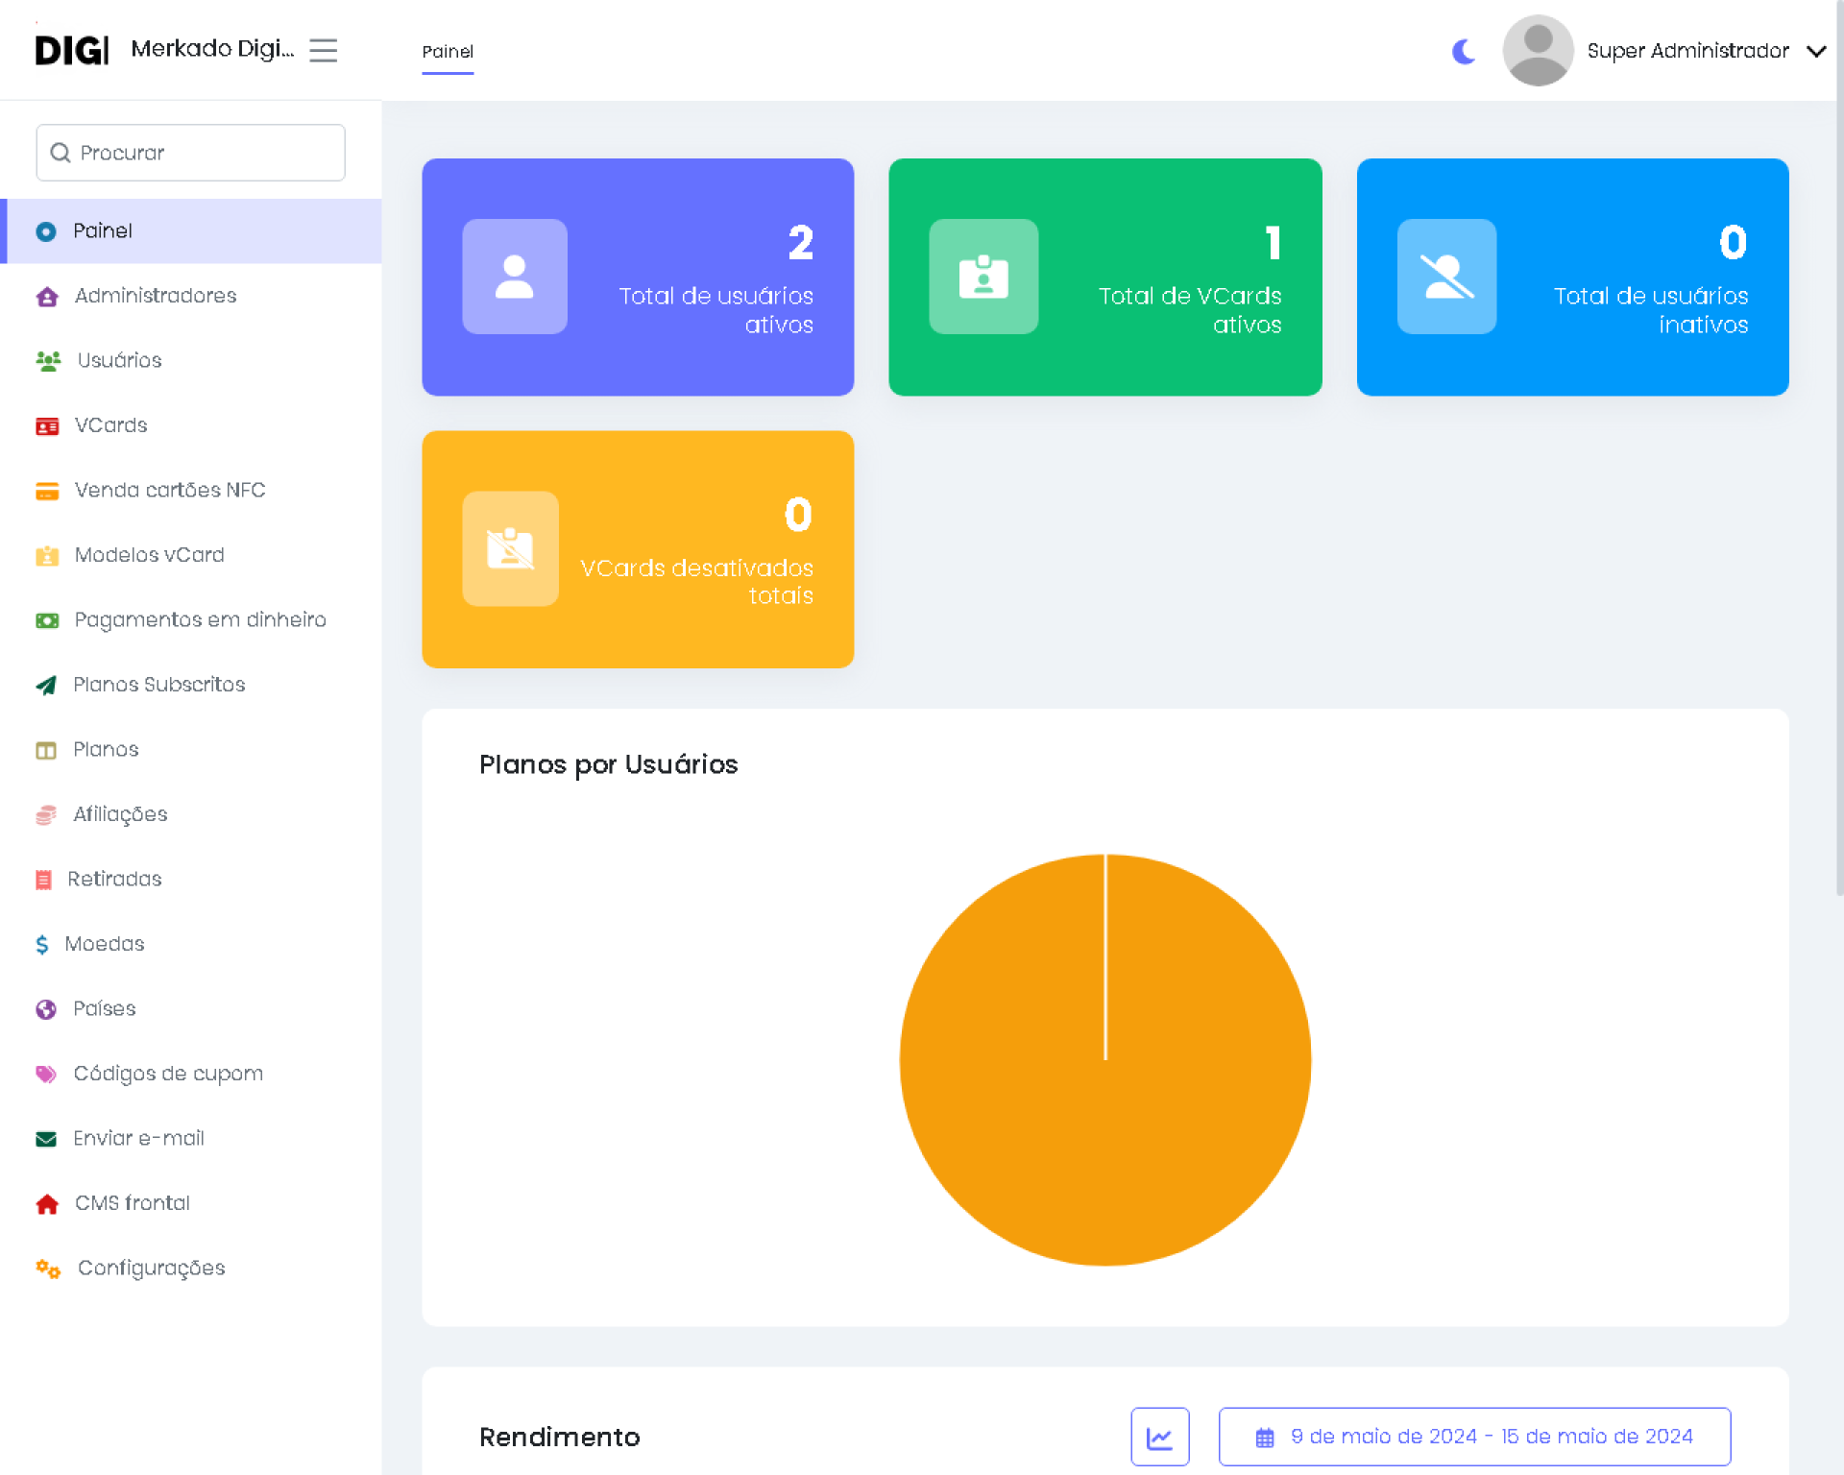Click the Planos Subscritos paper plane icon

pyautogui.click(x=46, y=686)
